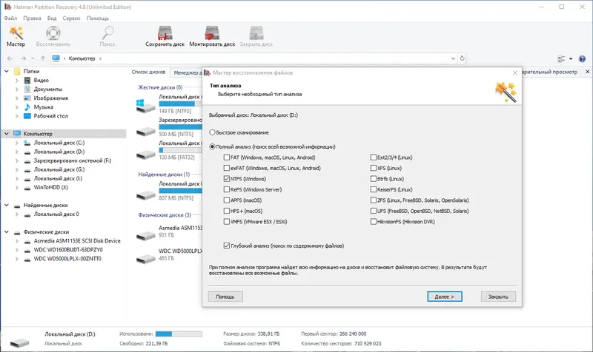Enable the ReFS (Windows Server) checkbox
593x352 pixels.
227,189
